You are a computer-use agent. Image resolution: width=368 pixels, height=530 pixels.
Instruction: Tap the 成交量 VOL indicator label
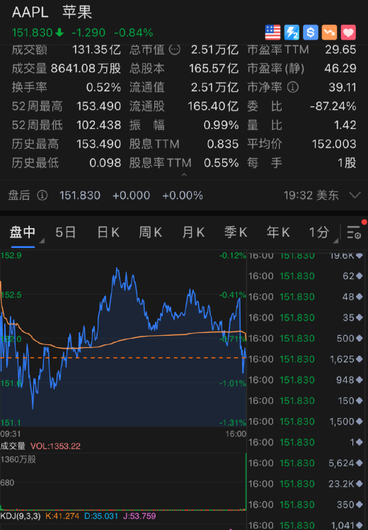(x=40, y=446)
